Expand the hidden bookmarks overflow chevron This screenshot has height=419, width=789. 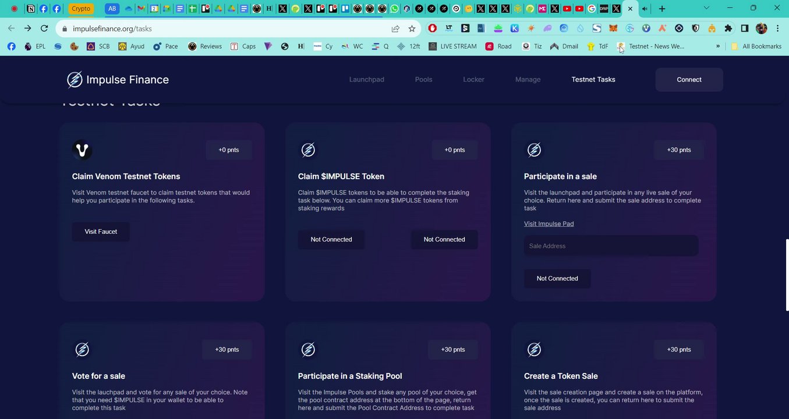tap(717, 47)
